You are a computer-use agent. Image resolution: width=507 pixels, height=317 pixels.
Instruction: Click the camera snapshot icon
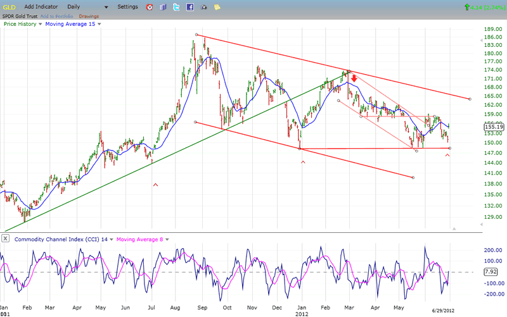click(x=203, y=7)
